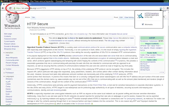Open the authentication article link
Viewport: 169px width, 107px height.
coord(78,56)
